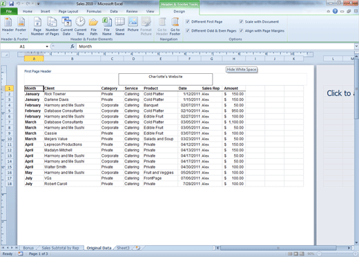Insert File Path element

[94, 26]
